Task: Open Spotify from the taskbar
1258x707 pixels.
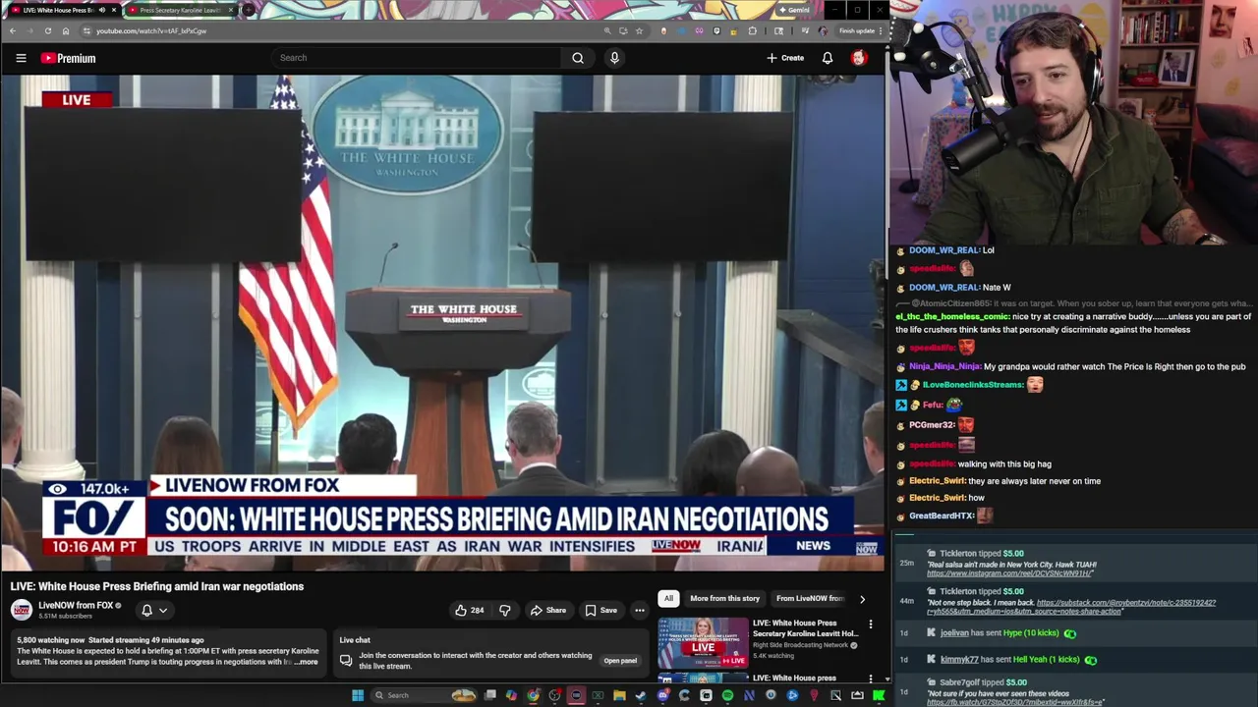Action: pyautogui.click(x=727, y=695)
